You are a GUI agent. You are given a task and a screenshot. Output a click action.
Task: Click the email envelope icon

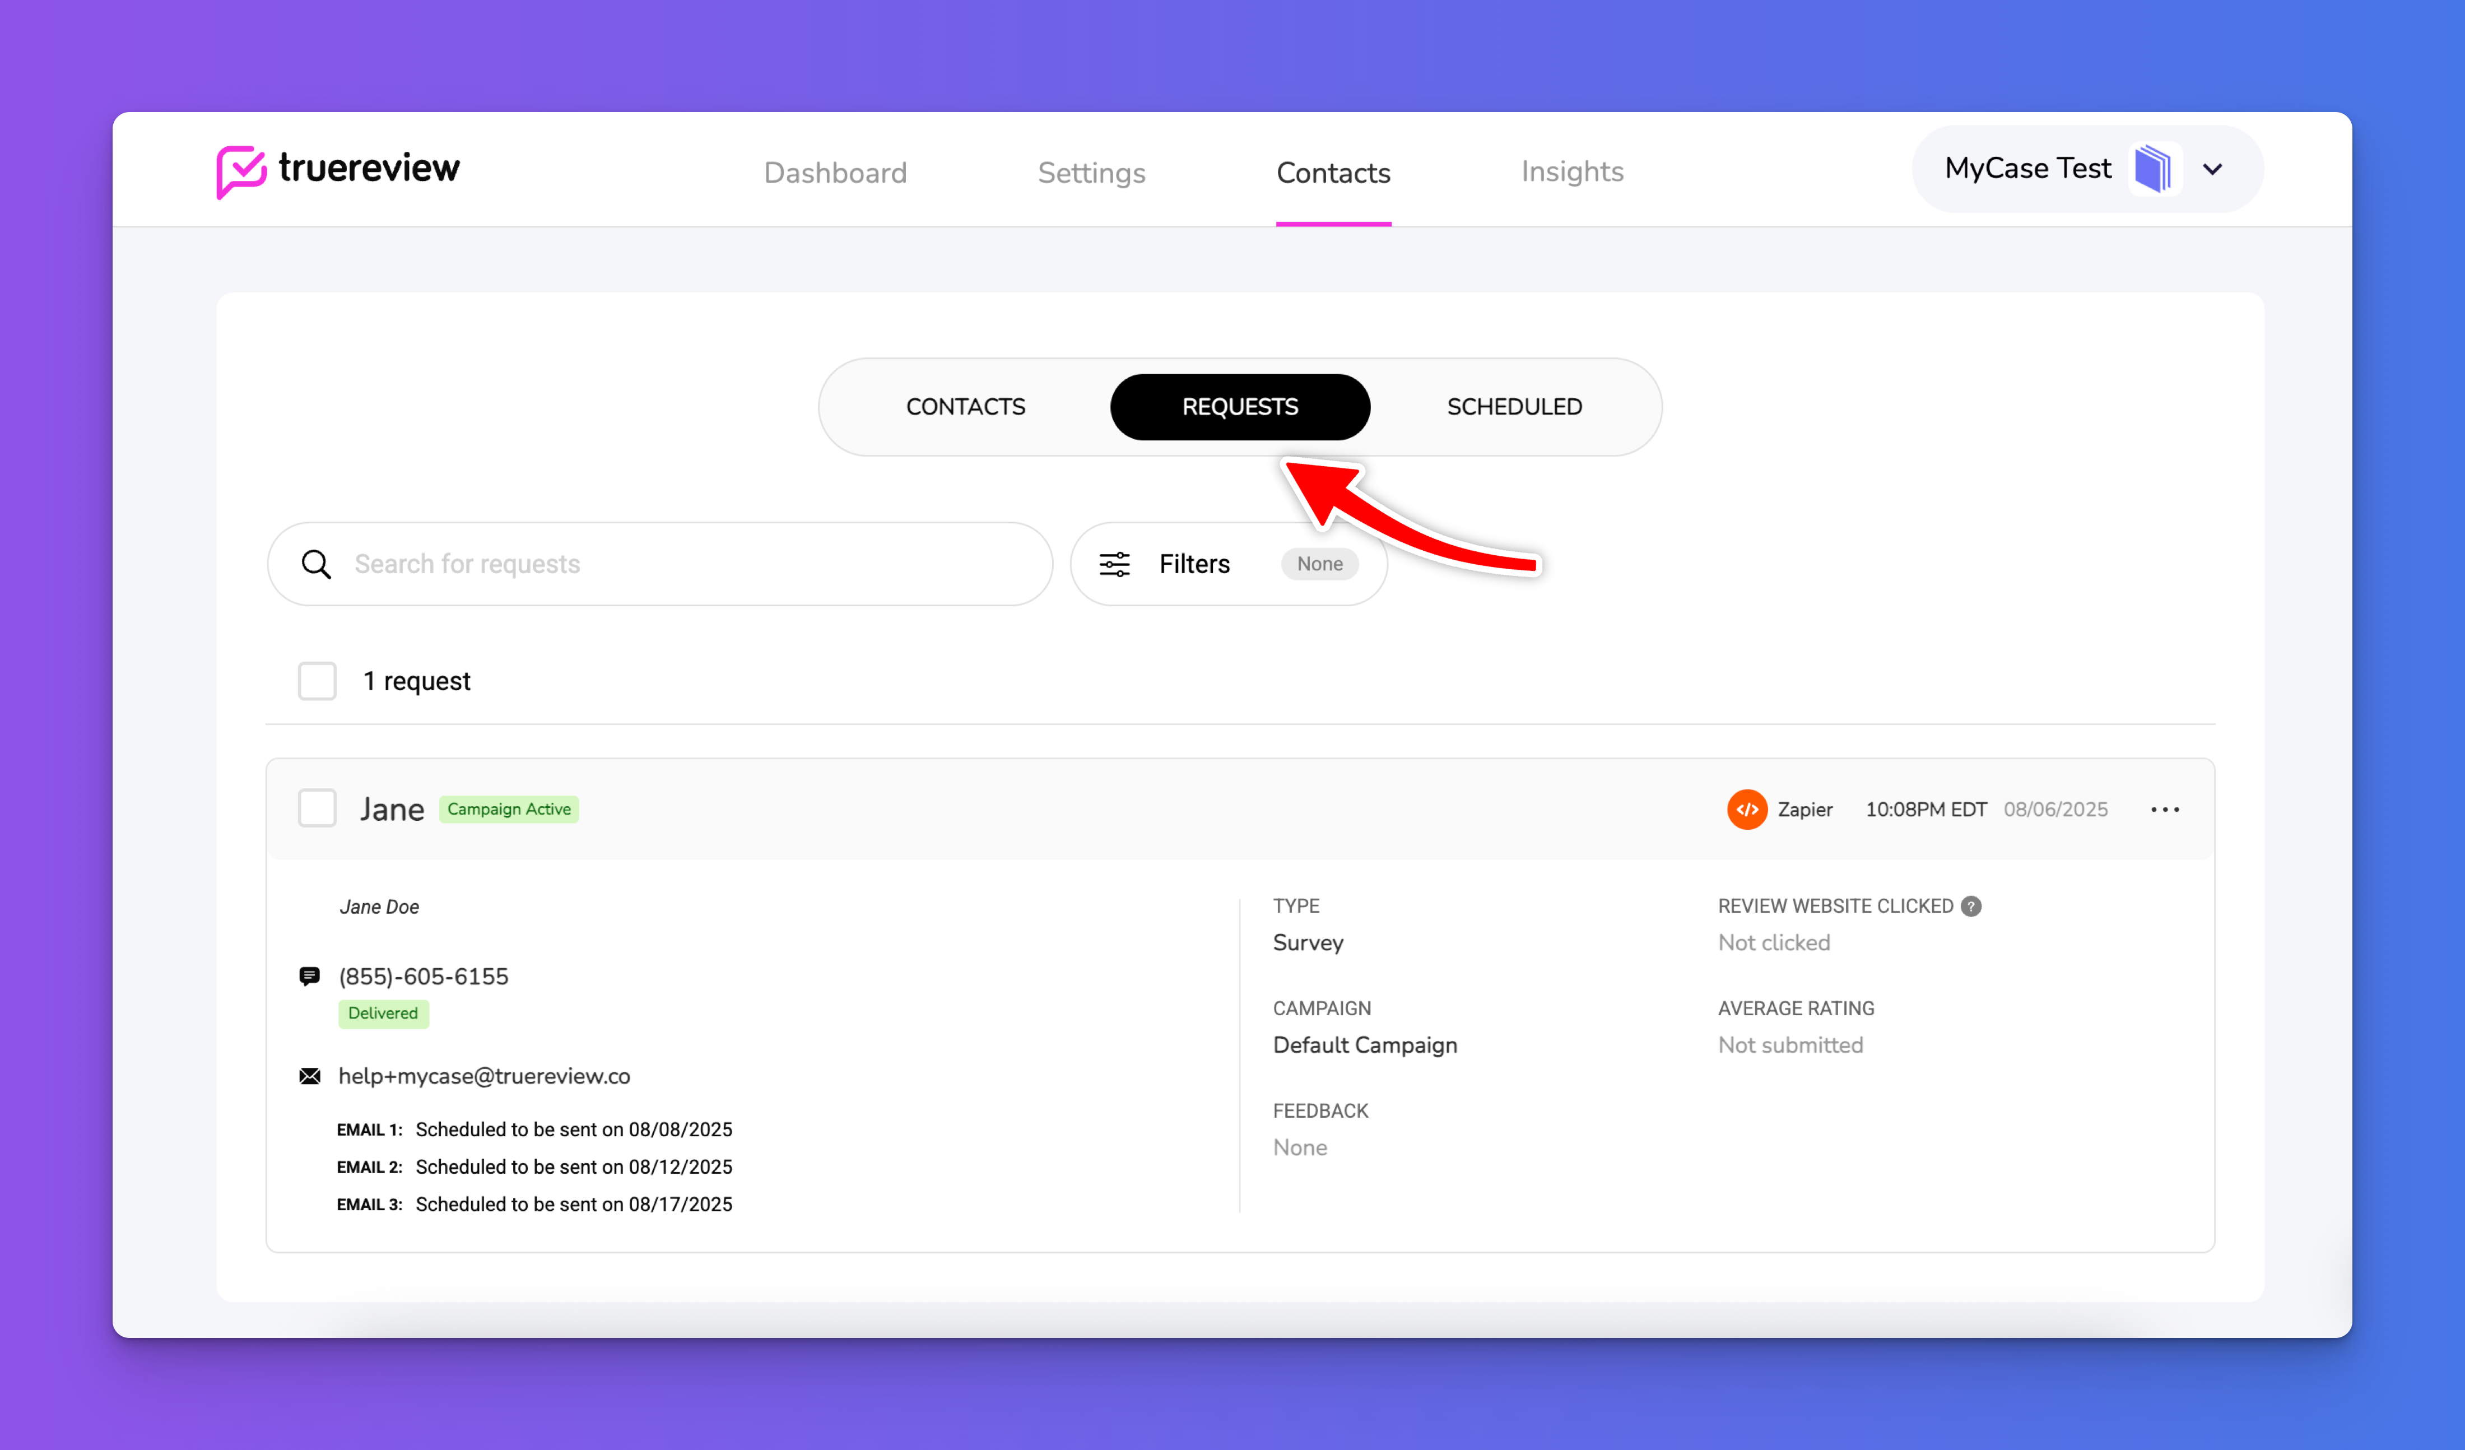coord(309,1076)
